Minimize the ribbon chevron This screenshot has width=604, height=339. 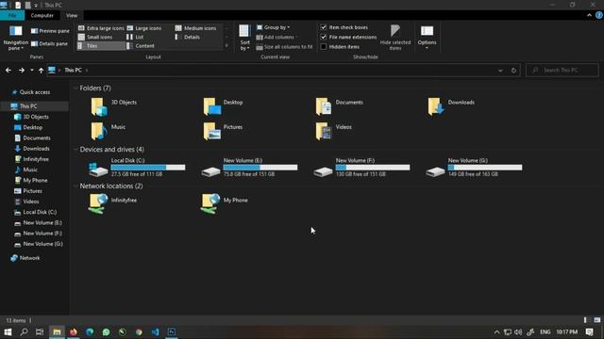point(589,15)
